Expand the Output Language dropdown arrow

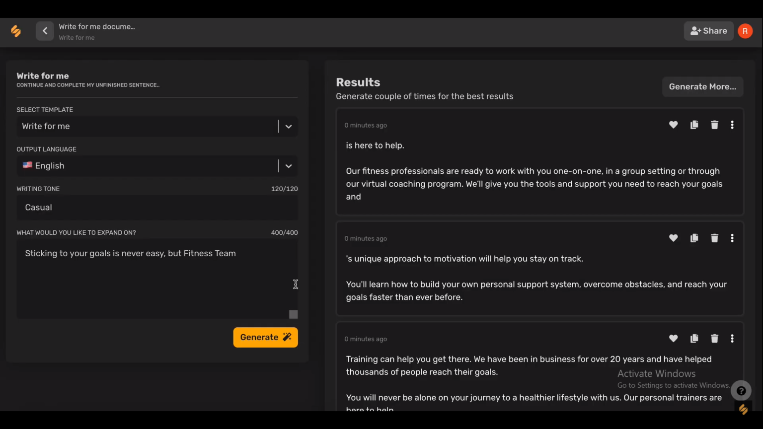(x=289, y=166)
